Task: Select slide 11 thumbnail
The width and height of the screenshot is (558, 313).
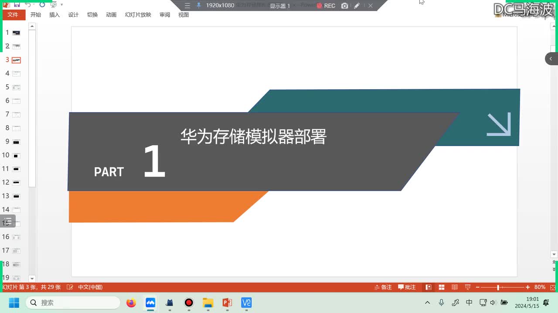Action: pos(16,169)
